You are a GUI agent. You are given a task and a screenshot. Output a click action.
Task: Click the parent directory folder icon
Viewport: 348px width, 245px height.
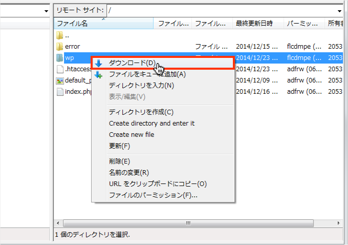(x=59, y=35)
